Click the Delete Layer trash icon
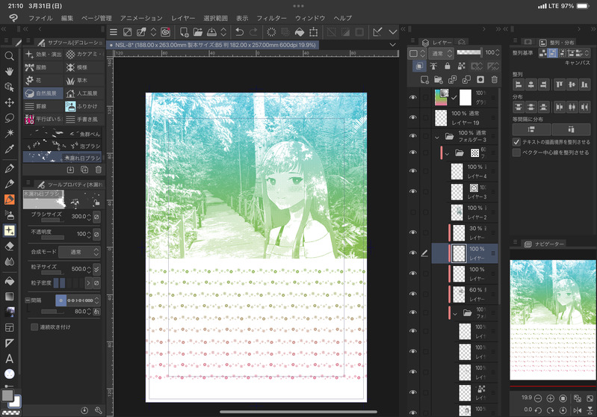The width and height of the screenshot is (597, 417). (494, 80)
